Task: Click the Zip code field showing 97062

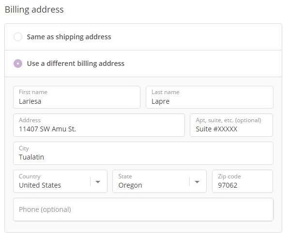Action: (243, 181)
